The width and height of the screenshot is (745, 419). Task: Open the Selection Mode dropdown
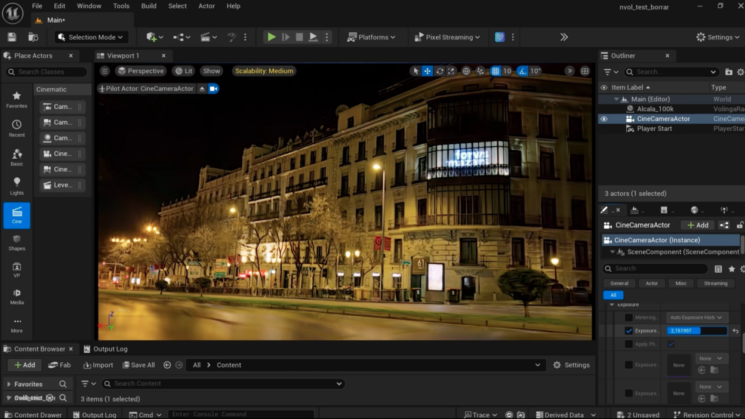click(x=91, y=37)
